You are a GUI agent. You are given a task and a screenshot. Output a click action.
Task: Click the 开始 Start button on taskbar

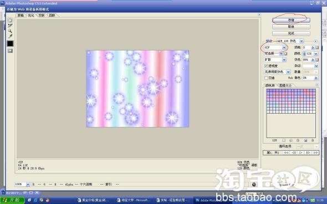pos(12,200)
